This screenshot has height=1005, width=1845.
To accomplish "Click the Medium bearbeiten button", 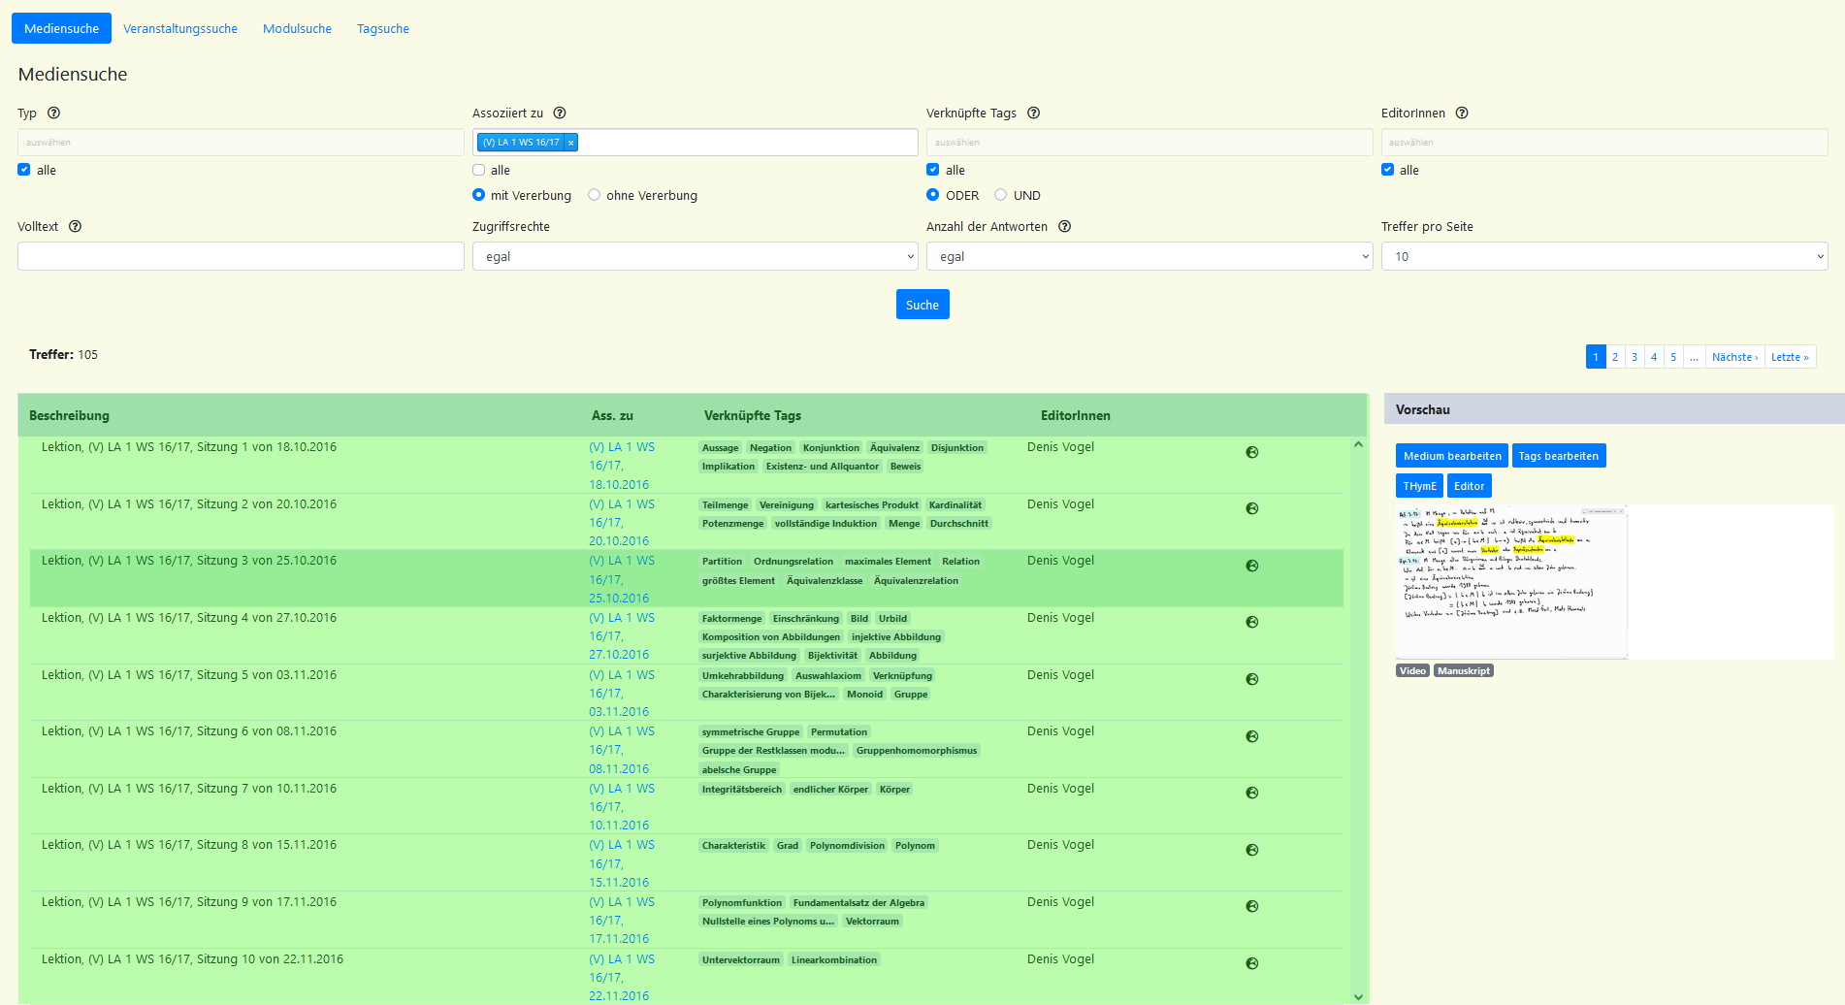I will pyautogui.click(x=1451, y=456).
